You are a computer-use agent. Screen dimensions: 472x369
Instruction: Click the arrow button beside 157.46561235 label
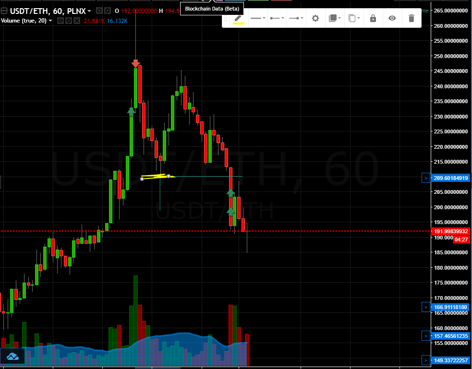pos(425,336)
